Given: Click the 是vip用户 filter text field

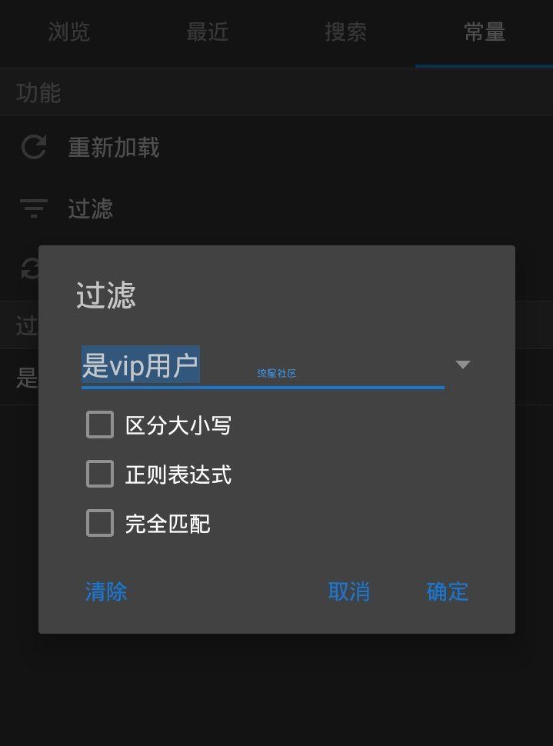Looking at the screenshot, I should point(263,365).
